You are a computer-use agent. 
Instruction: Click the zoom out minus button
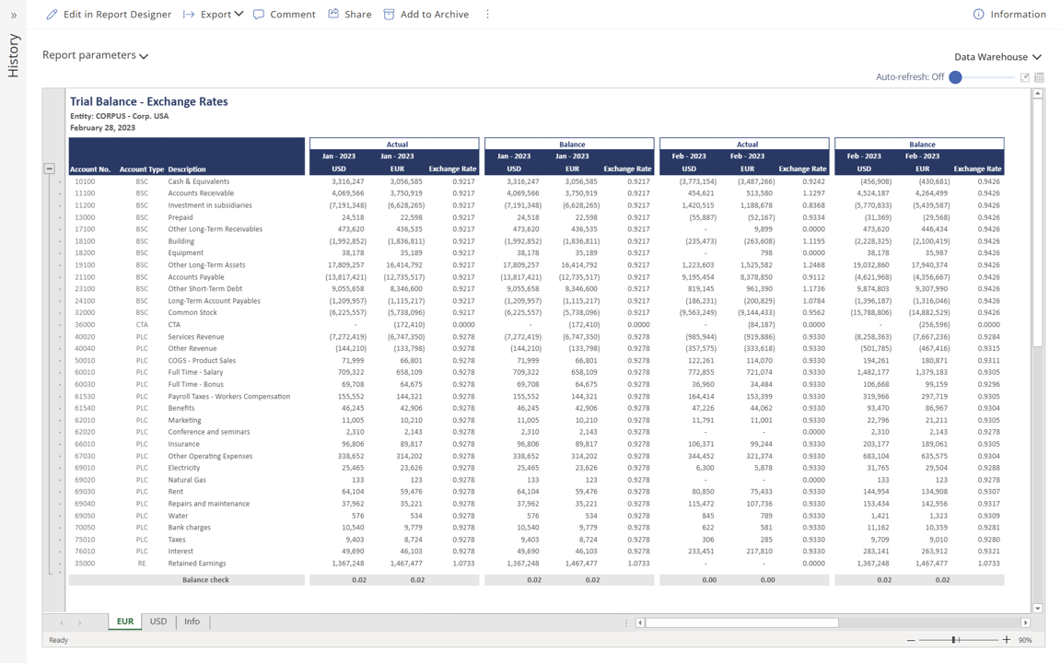911,640
